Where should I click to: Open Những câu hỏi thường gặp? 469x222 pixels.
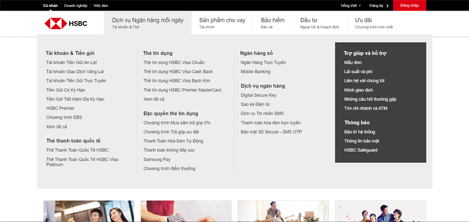point(370,99)
